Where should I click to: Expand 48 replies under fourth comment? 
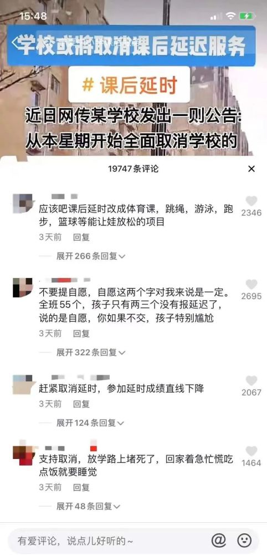click(x=88, y=507)
